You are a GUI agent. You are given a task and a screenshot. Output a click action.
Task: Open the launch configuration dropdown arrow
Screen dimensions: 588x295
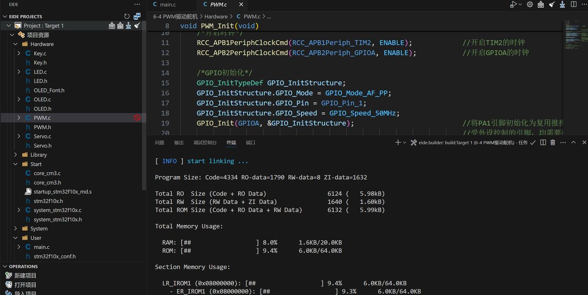(x=520, y=5)
